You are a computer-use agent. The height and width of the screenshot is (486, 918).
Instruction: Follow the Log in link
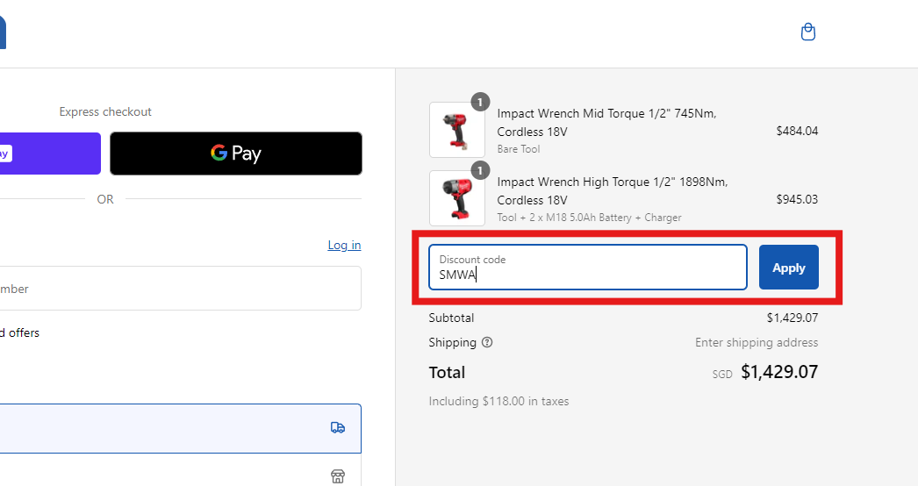[x=344, y=246]
